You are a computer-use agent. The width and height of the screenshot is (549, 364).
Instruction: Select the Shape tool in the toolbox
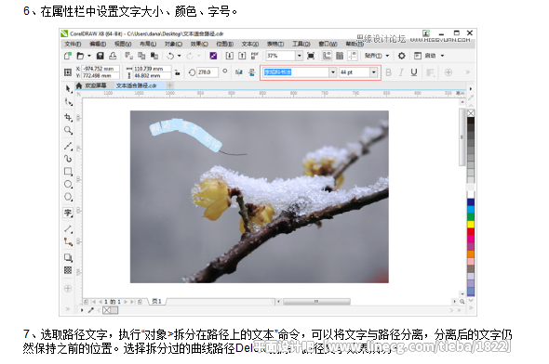(68, 102)
